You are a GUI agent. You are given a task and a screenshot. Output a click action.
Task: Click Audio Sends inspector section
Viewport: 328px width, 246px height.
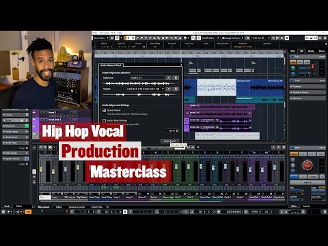(x=16, y=137)
